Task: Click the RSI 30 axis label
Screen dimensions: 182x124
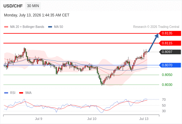Action: coord(164,111)
